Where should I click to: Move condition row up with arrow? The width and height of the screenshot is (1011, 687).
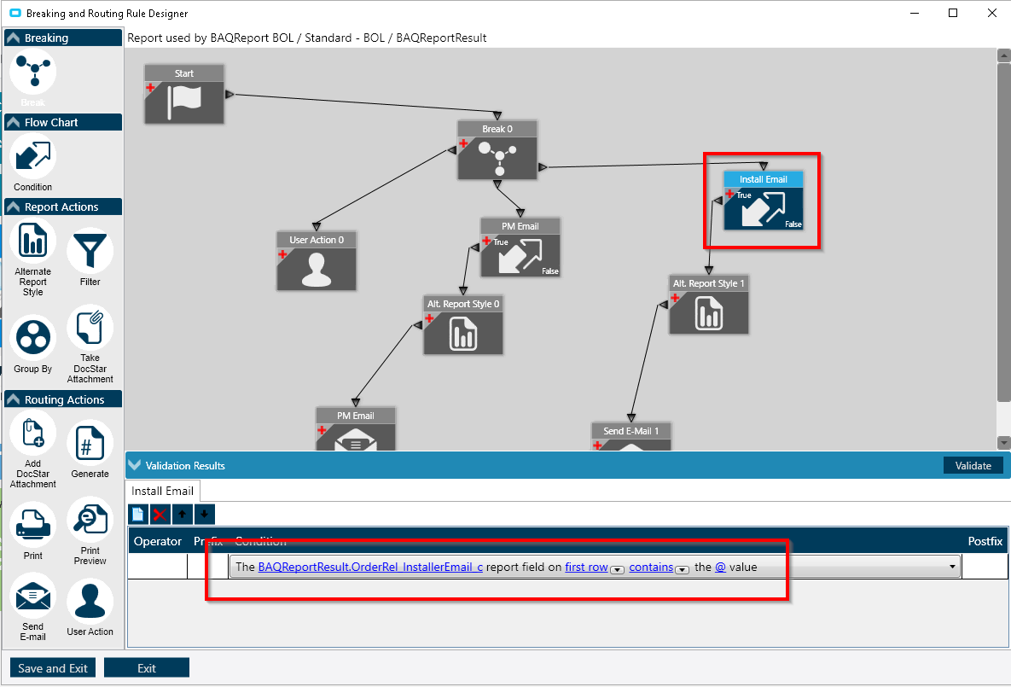pos(182,514)
